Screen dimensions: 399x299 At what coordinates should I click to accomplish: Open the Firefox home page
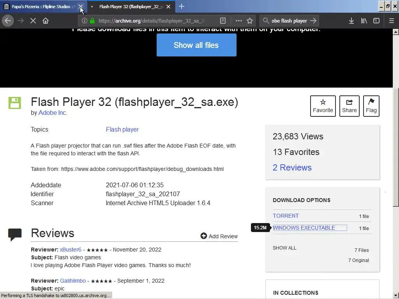coord(46,21)
